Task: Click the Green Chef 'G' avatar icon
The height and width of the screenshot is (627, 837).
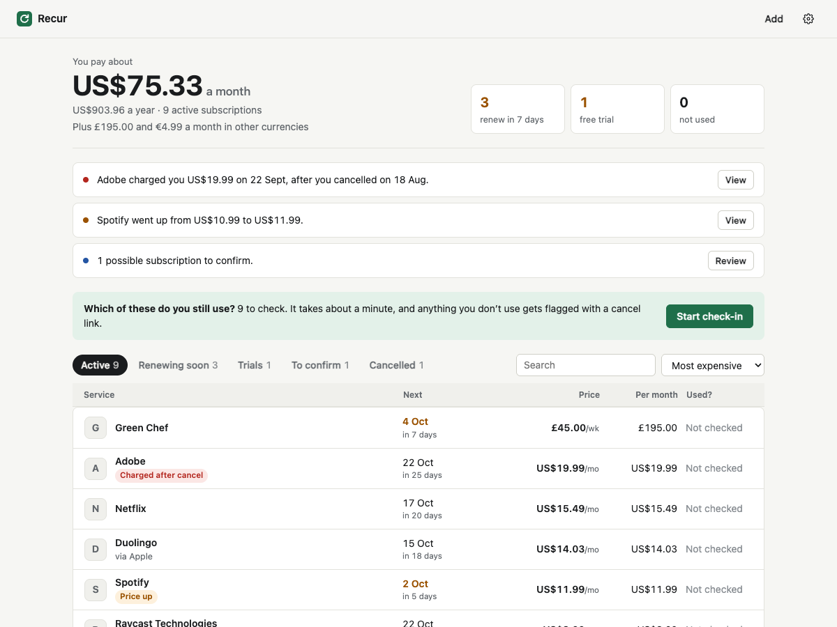Action: pos(96,428)
